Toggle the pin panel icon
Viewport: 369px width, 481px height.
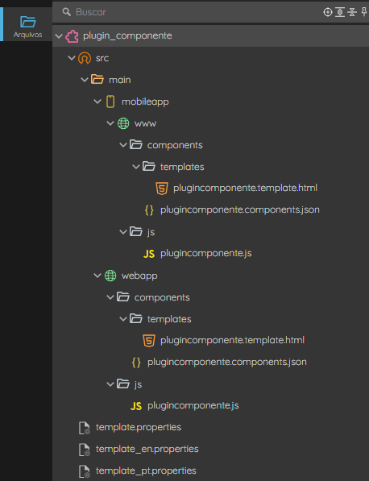[x=364, y=12]
